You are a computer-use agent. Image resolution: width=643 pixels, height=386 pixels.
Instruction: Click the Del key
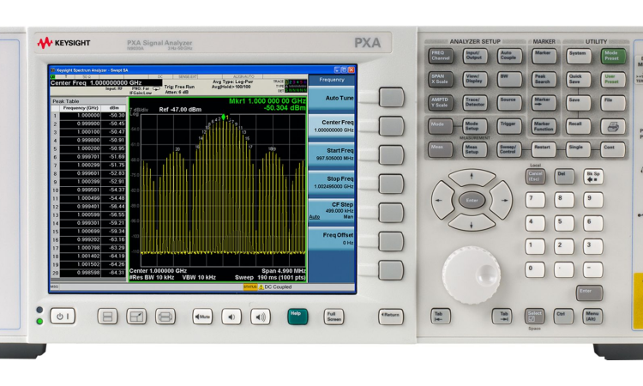pyautogui.click(x=564, y=177)
